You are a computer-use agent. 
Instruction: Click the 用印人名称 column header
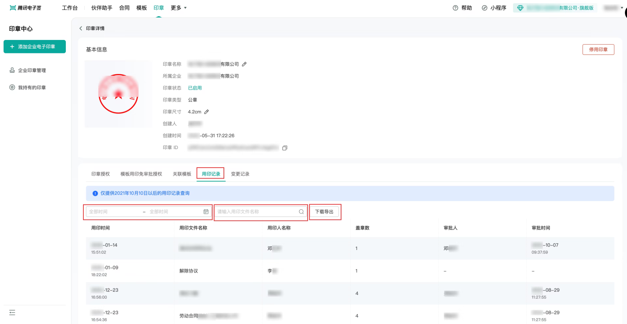tap(279, 228)
